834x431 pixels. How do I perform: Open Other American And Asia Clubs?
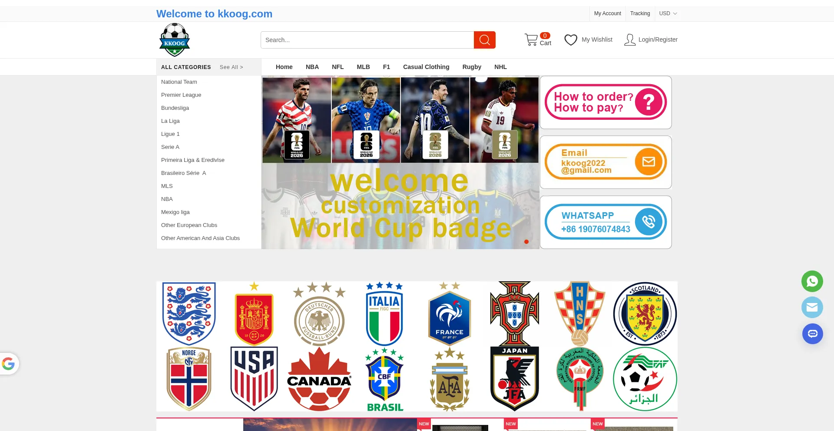[200, 238]
